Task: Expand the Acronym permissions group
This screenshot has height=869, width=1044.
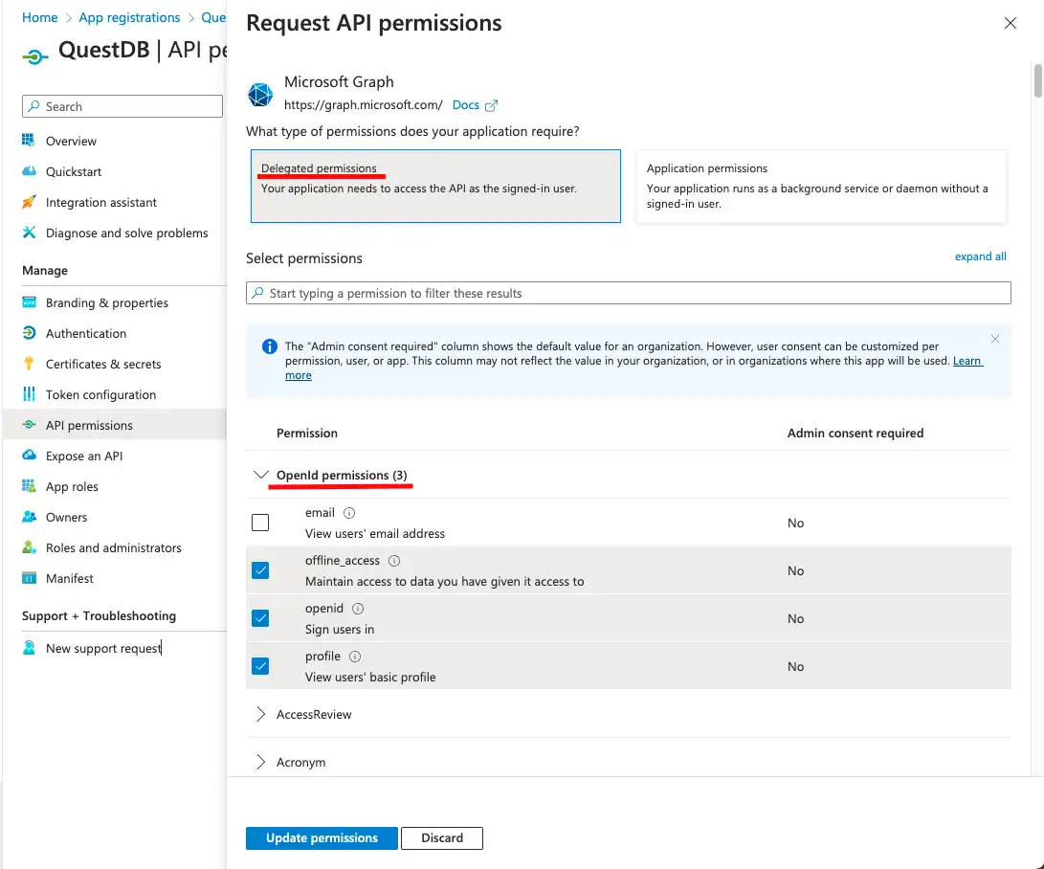Action: click(260, 762)
